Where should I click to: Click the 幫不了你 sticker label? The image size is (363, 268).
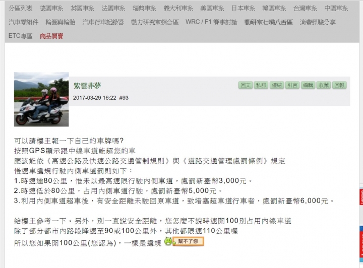click(x=188, y=241)
